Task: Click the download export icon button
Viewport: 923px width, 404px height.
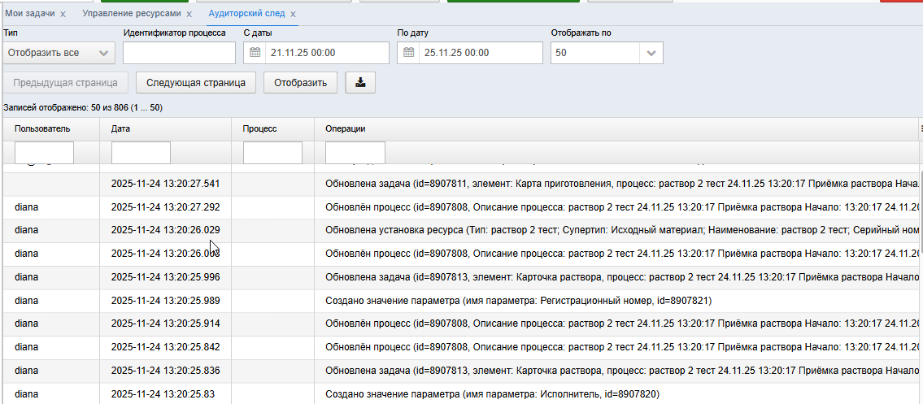Action: (360, 83)
